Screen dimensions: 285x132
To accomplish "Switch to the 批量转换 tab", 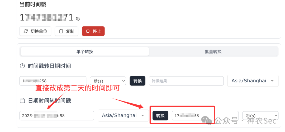I will click(213, 52).
